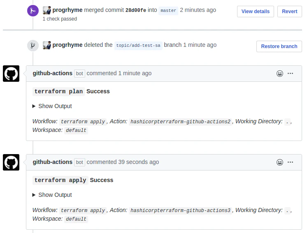Click the '1 minute ago' comment timestamp
This screenshot has width=307, height=233.
(x=135, y=73)
